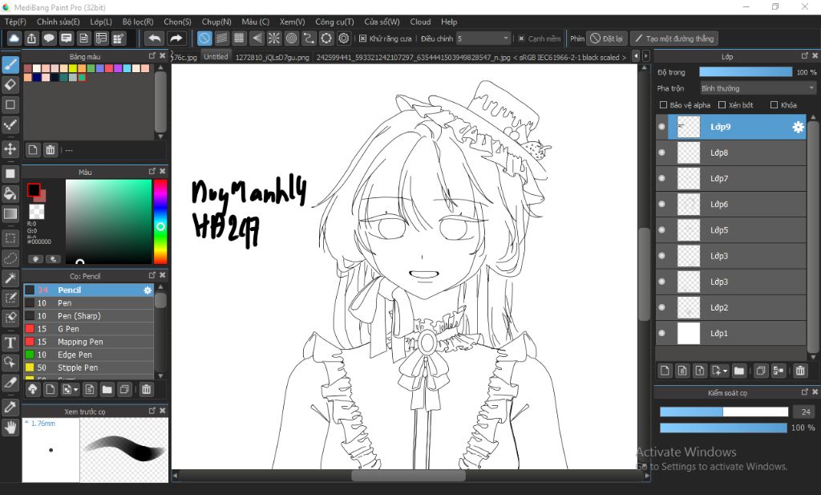
Task: Open settings gear of Lớp9 layer
Action: coord(798,127)
